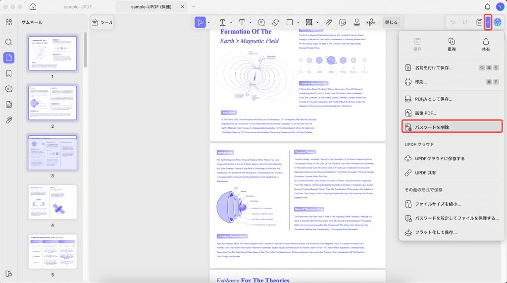The height and width of the screenshot is (283, 507).
Task: Open the search panel in sidebar
Action: pos(9,42)
